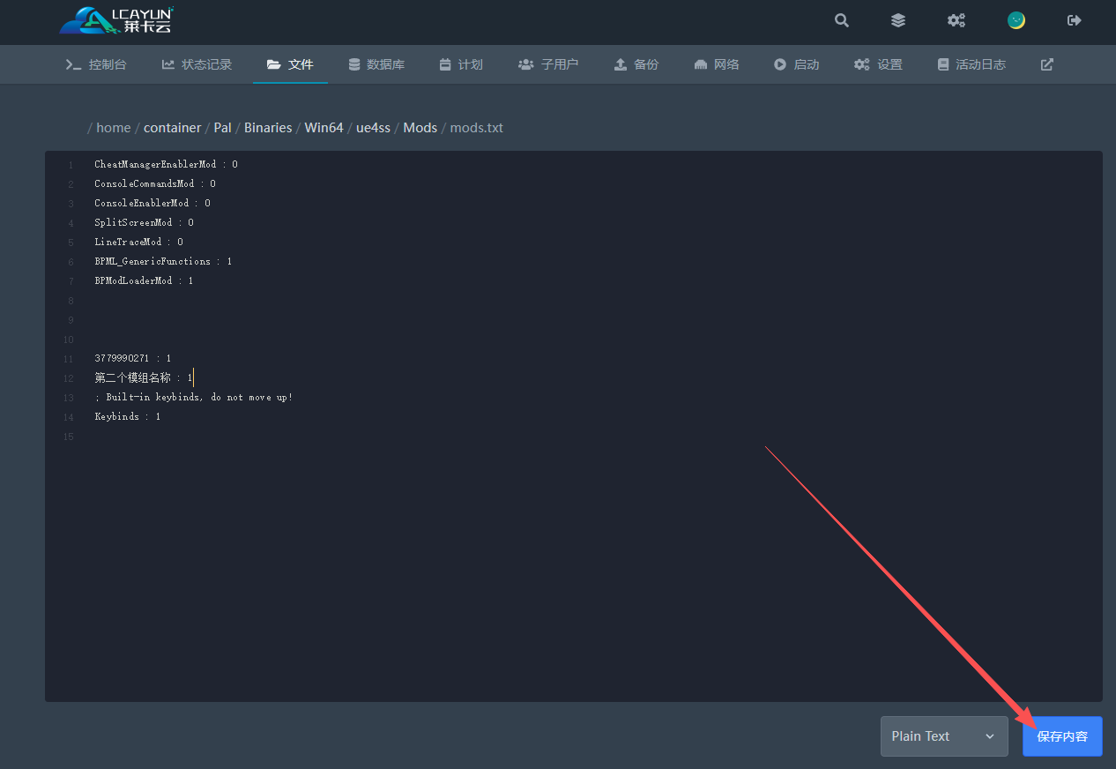Viewport: 1116px width, 769px height.
Task: Click line CheatManagerEnablerMod : 0
Action: click(x=166, y=165)
